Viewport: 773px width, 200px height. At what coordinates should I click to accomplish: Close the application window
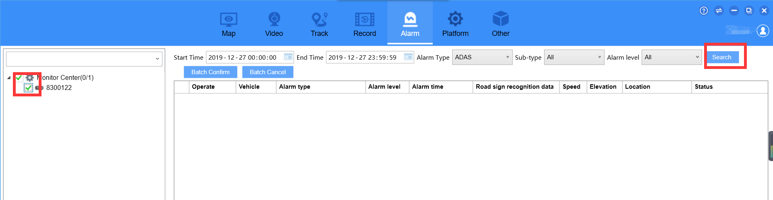point(764,11)
